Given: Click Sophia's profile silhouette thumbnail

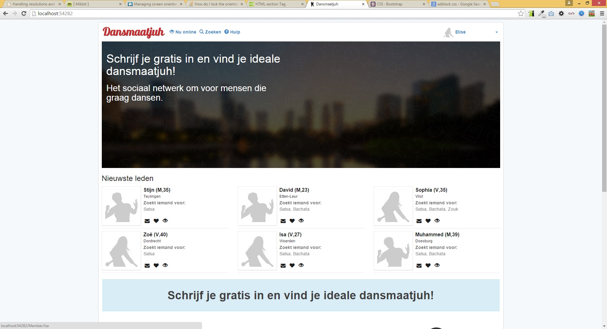Looking at the screenshot, I should point(393,206).
